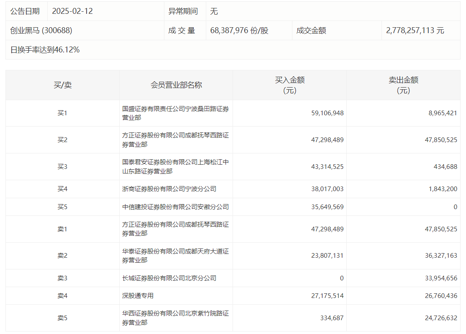Select the 买4 row label
The width and height of the screenshot is (466, 334).
[x=62, y=189]
